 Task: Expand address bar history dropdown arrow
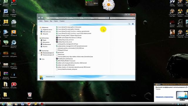tap(105, 18)
